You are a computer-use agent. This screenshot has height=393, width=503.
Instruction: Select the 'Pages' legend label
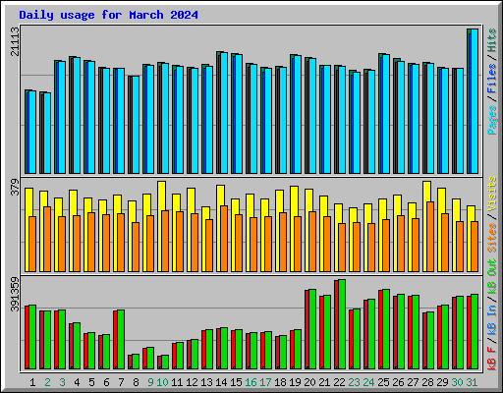(492, 120)
